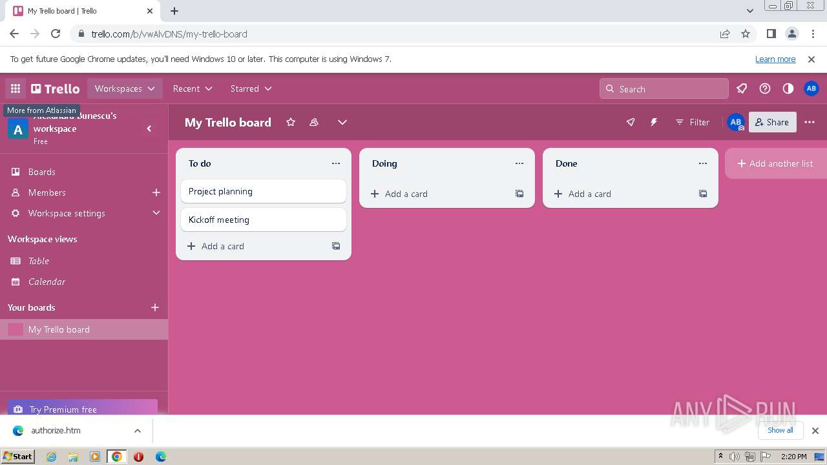
Task: Collapse the workspace sidebar
Action: [x=149, y=129]
